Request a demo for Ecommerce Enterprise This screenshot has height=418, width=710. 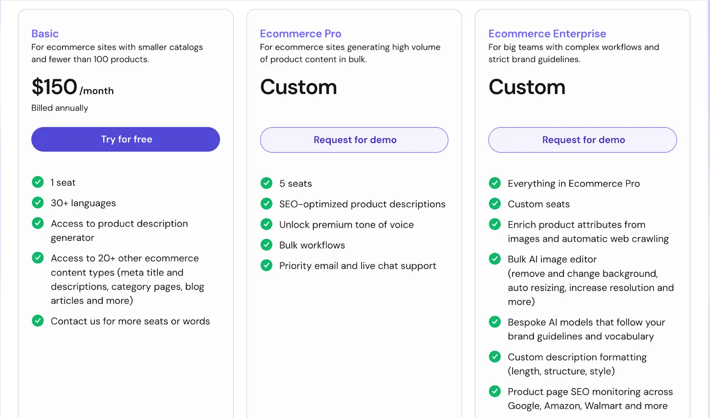point(583,140)
